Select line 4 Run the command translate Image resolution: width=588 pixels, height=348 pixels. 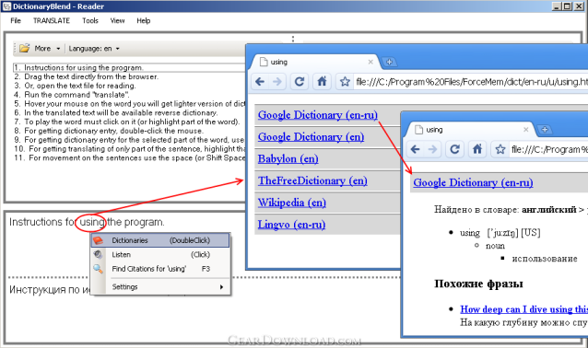pos(72,95)
